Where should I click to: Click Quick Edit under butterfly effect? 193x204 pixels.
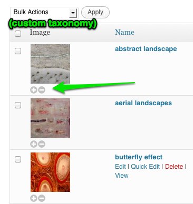(x=146, y=167)
